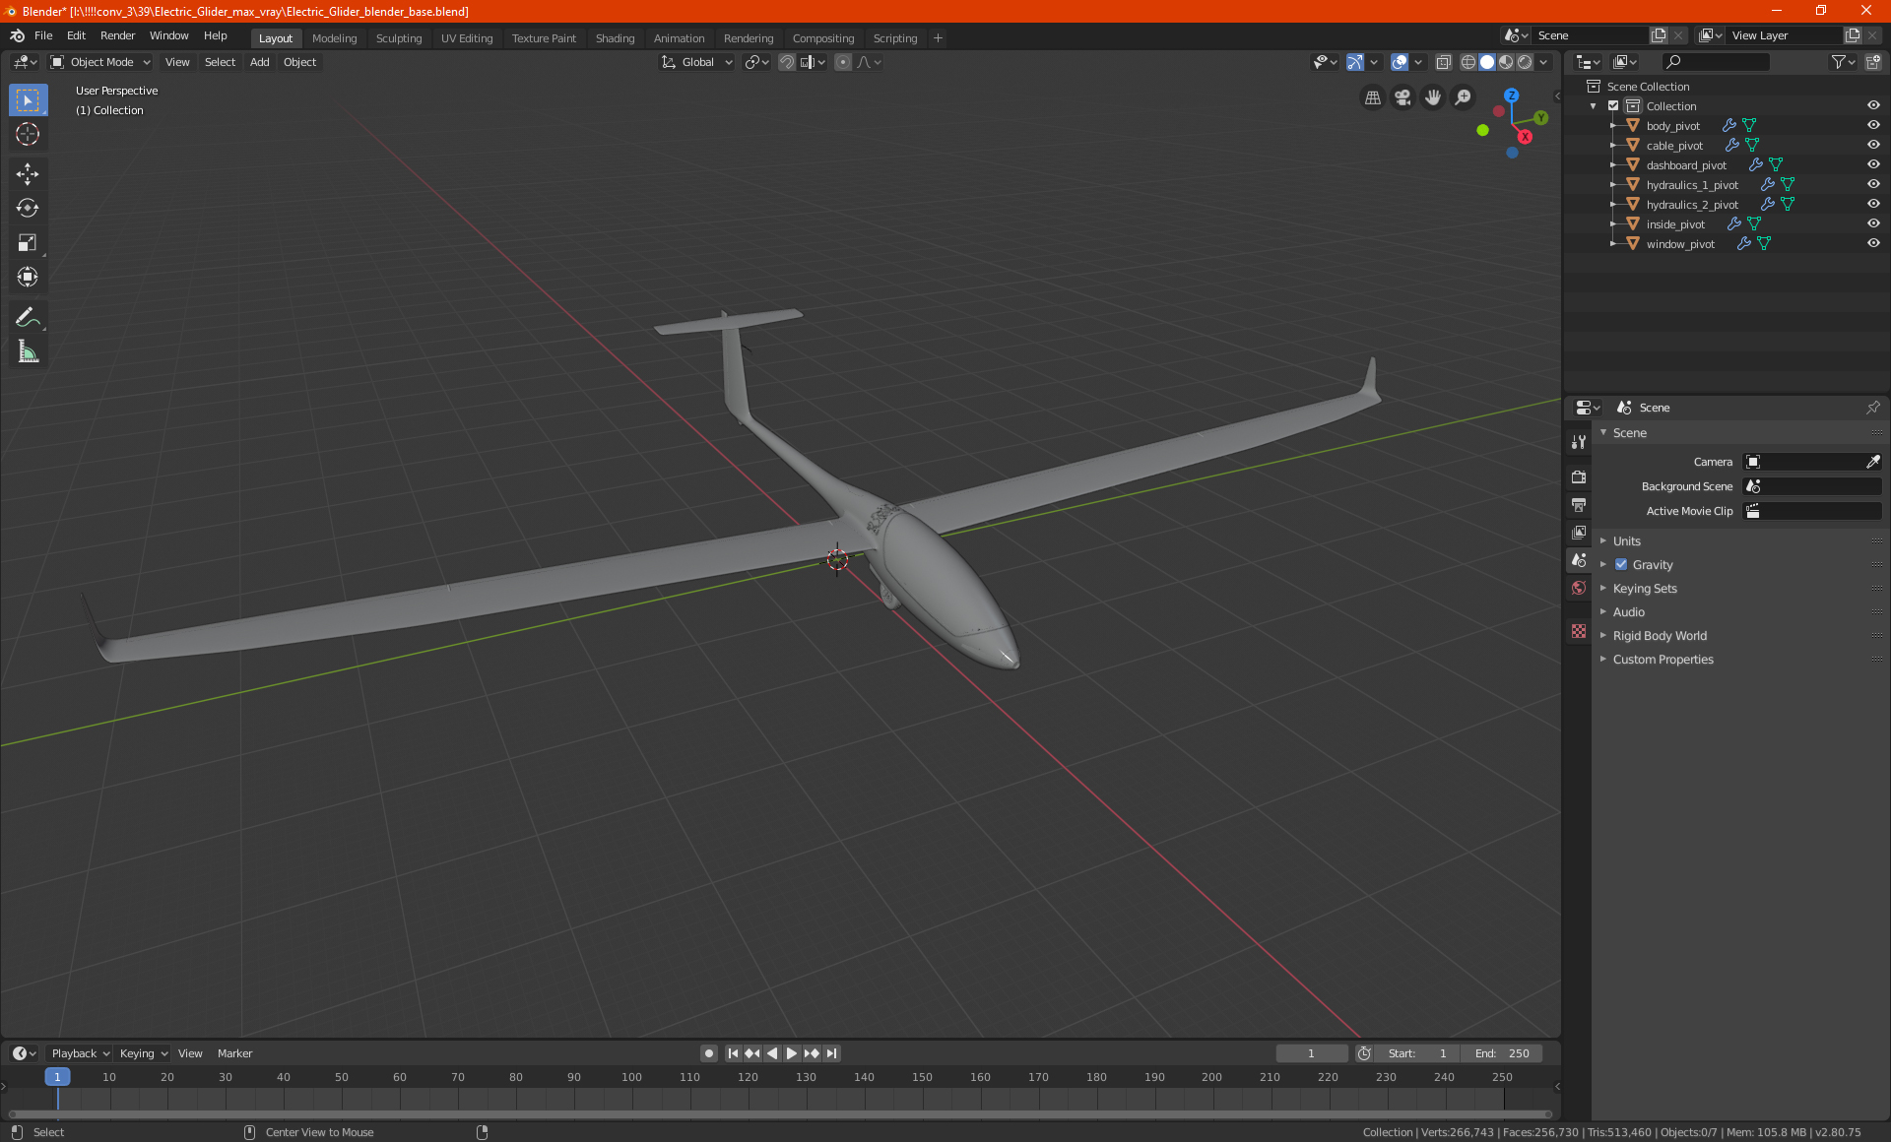Switch to rendered viewport shading
Image resolution: width=1891 pixels, height=1142 pixels.
[1525, 62]
